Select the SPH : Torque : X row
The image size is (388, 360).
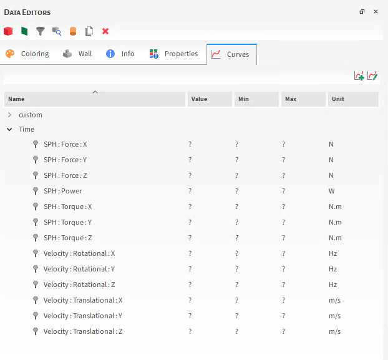192,207
